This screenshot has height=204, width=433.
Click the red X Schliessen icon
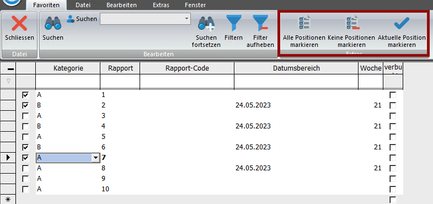point(19,23)
